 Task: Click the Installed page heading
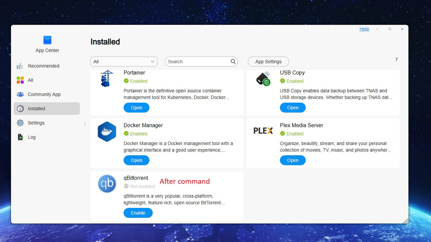tap(105, 42)
